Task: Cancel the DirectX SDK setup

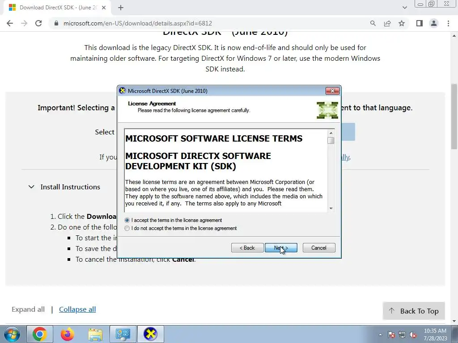Action: click(x=319, y=247)
